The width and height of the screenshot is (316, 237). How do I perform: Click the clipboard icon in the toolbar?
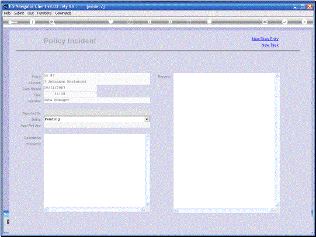click(209, 22)
